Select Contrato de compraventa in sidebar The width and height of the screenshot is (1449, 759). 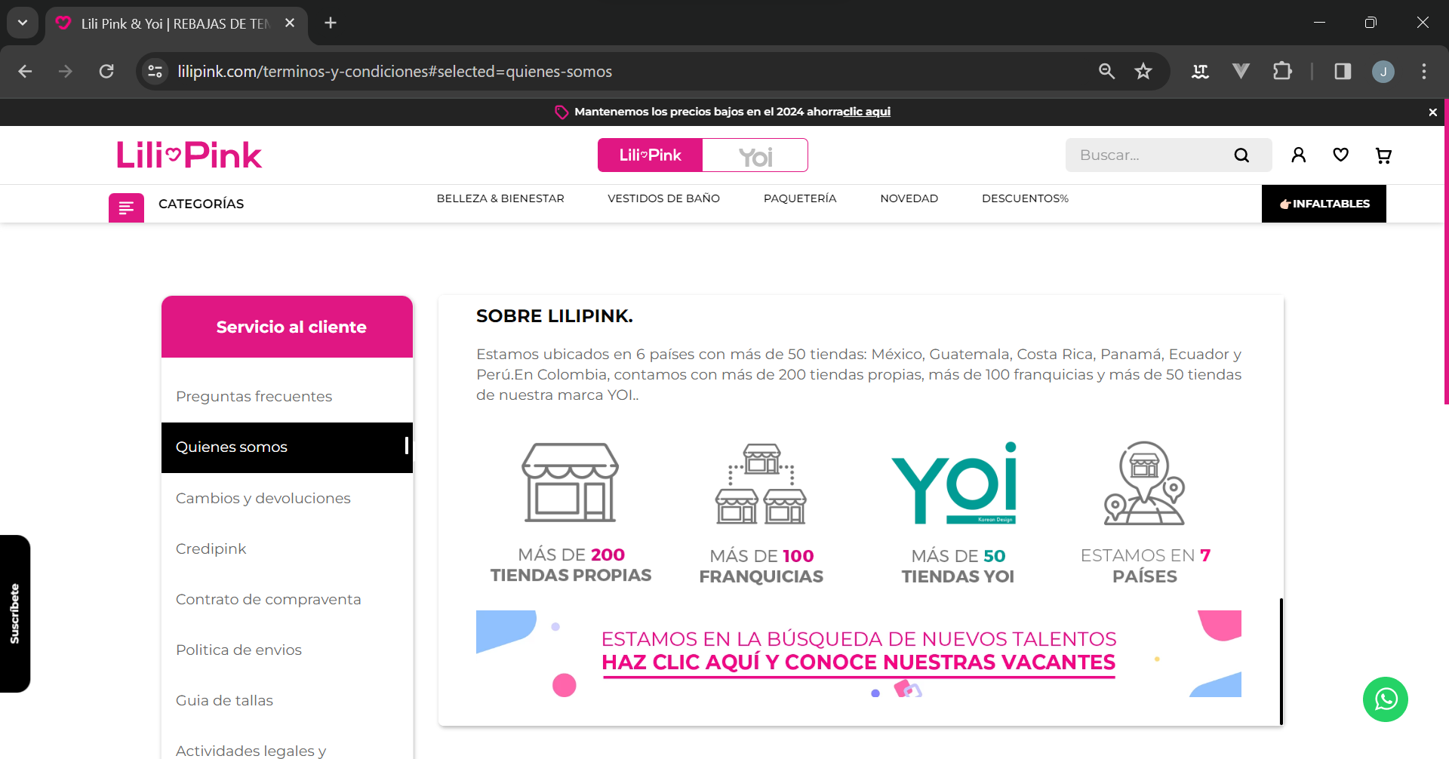287,599
